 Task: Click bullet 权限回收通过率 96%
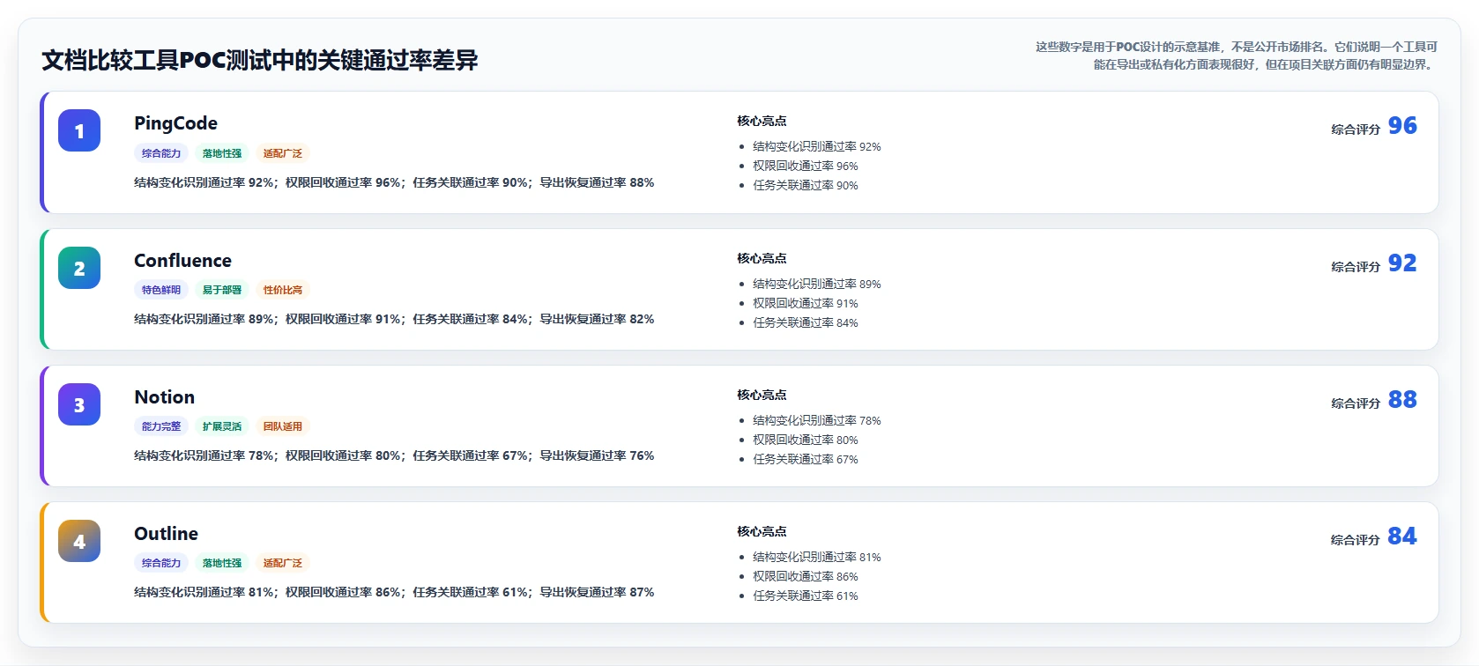(806, 166)
